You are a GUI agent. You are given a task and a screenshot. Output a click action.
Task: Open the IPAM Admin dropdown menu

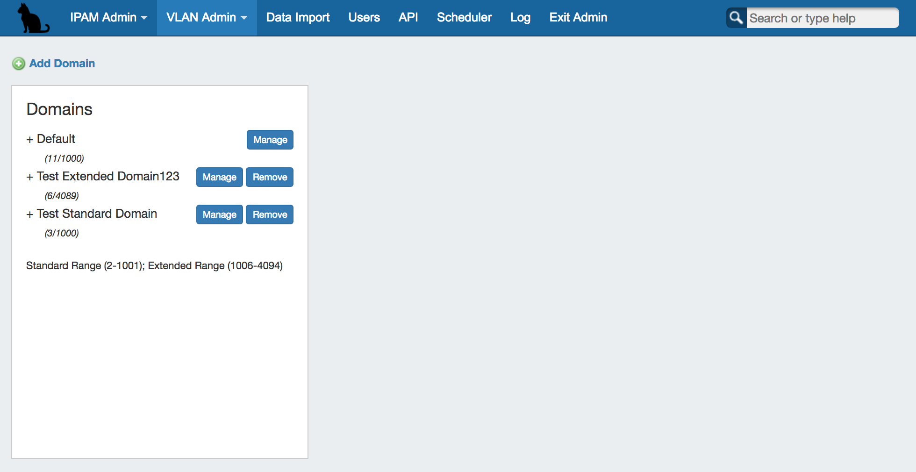coord(108,18)
